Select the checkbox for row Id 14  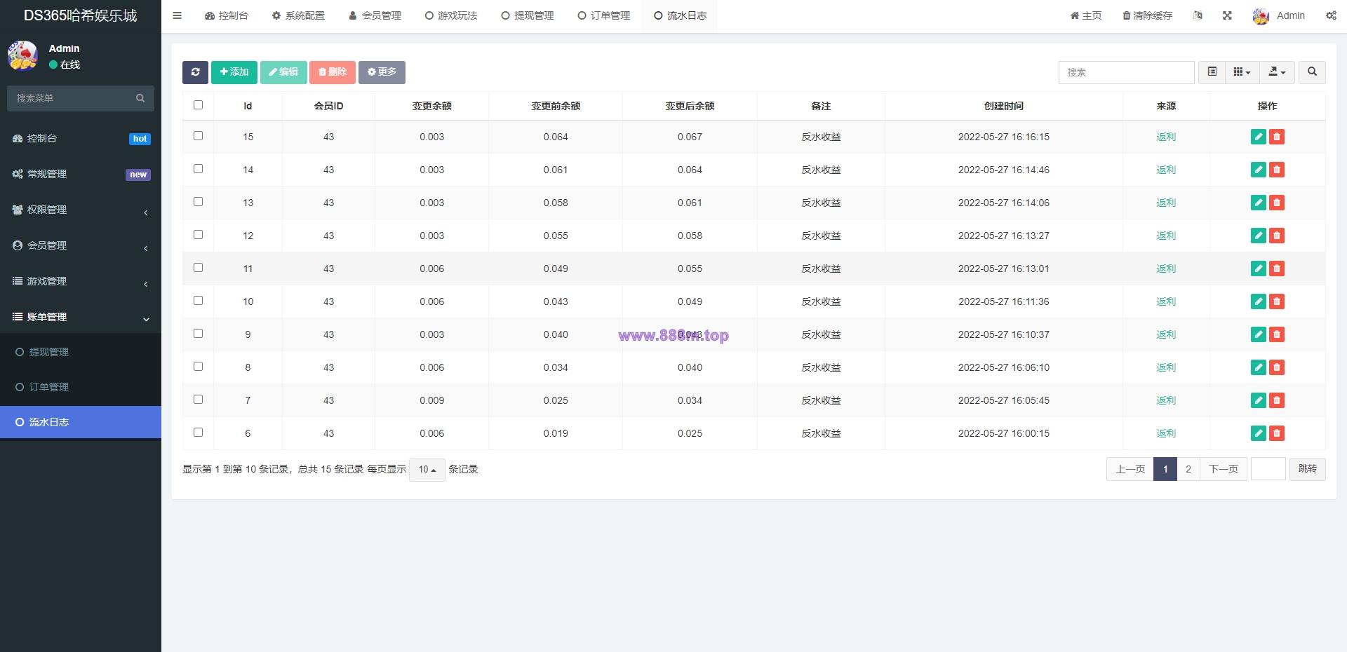[x=198, y=169]
